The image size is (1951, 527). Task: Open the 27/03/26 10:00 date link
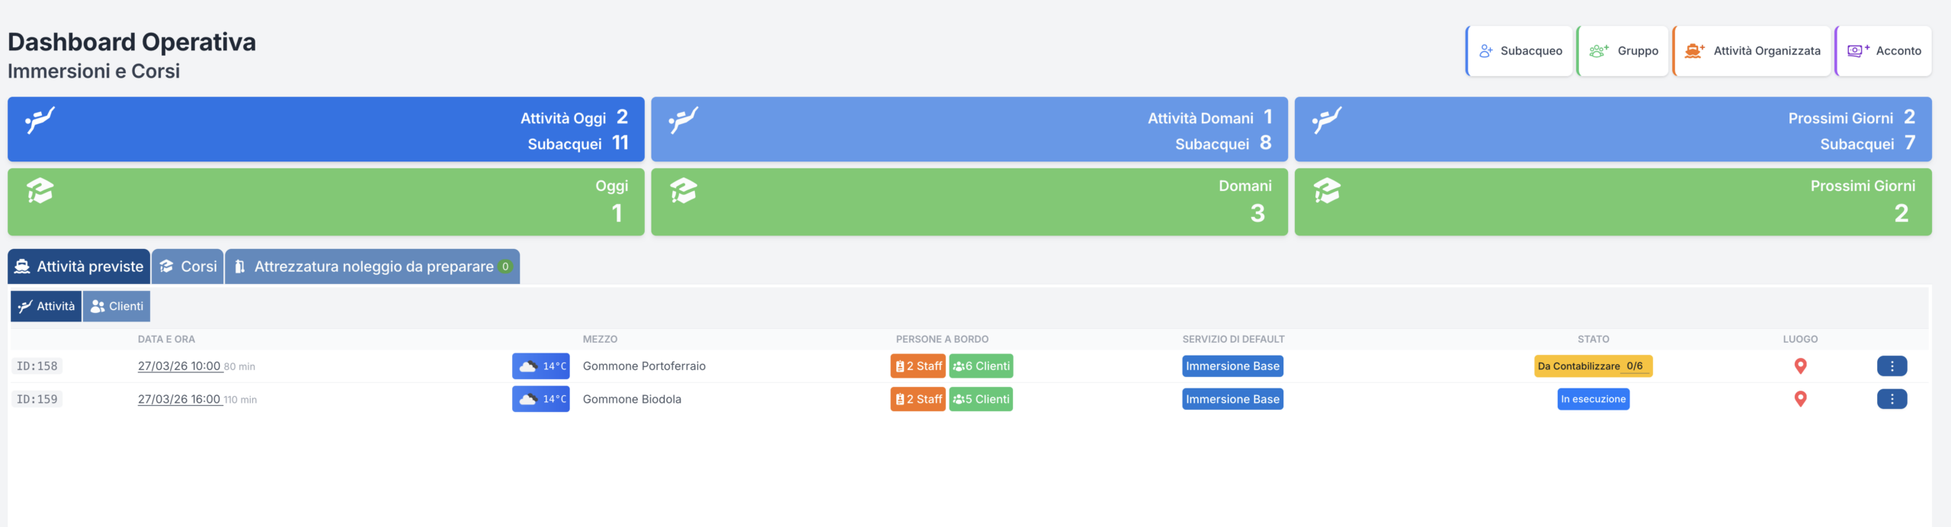click(x=179, y=366)
